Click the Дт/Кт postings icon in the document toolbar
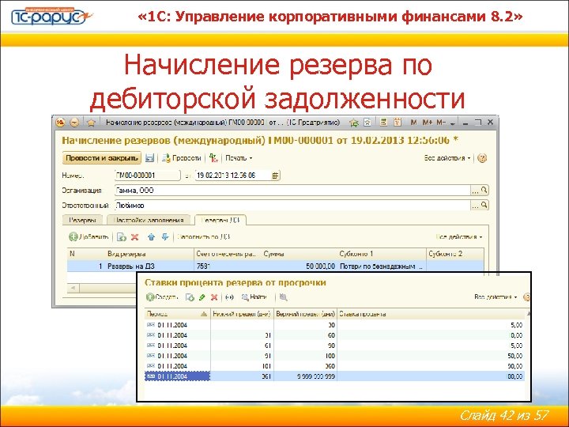This screenshot has width=569, height=427. click(x=213, y=158)
